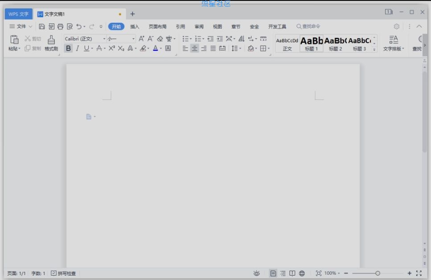Click the WPS 文字 home button
Viewport: 431px width, 280px height.
(18, 14)
